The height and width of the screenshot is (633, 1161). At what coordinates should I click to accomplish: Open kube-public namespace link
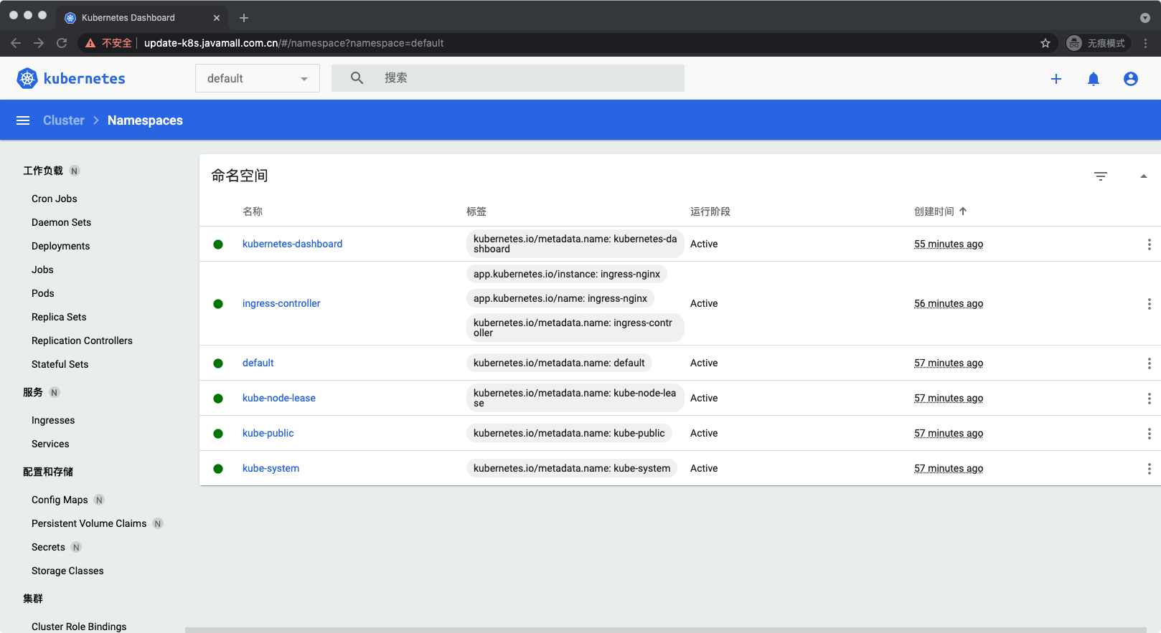click(268, 433)
